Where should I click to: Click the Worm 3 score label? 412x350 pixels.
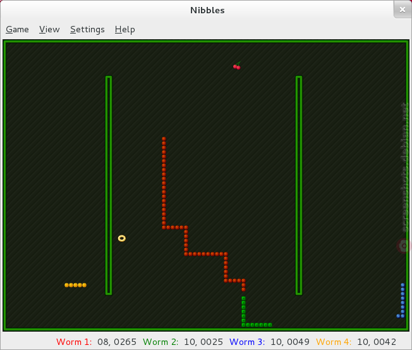click(x=247, y=342)
